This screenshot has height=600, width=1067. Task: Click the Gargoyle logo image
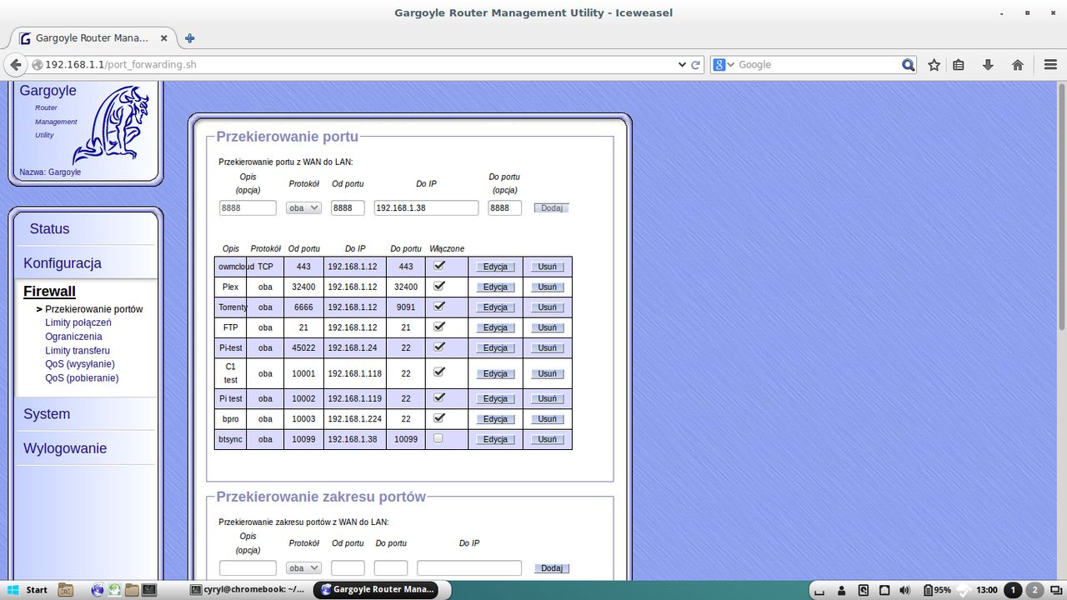[x=110, y=125]
